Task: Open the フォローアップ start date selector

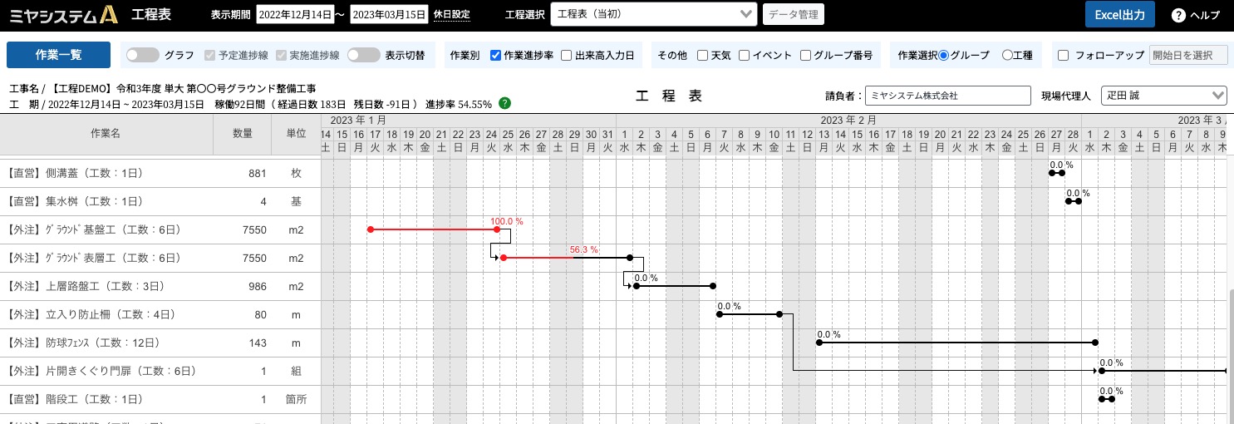Action: point(1188,56)
